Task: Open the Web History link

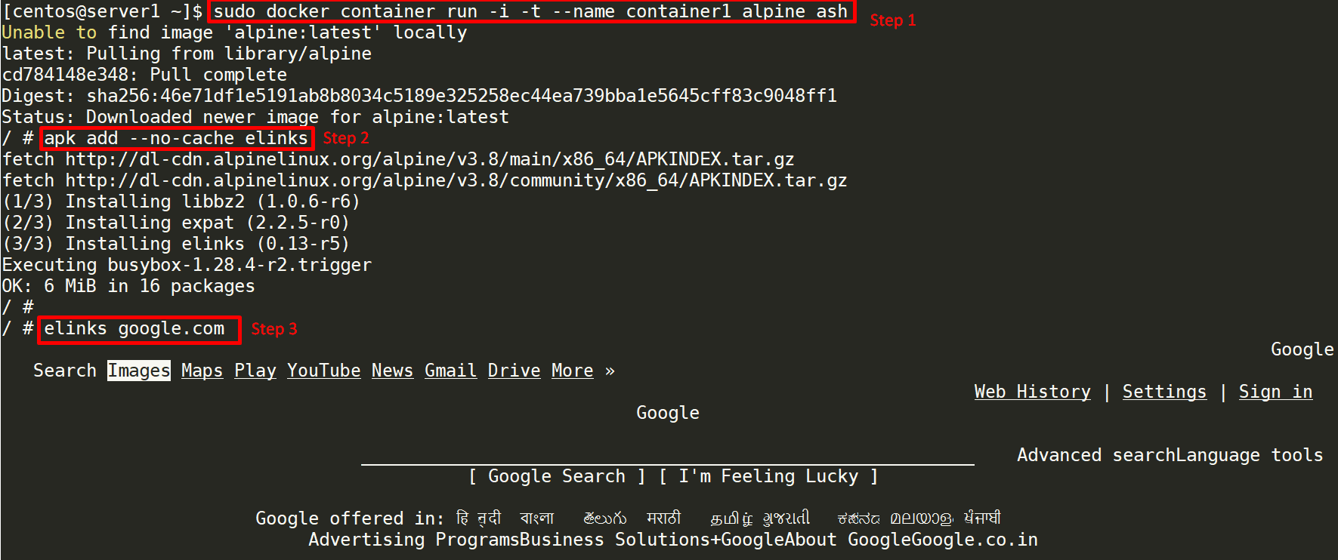Action: point(1032,392)
